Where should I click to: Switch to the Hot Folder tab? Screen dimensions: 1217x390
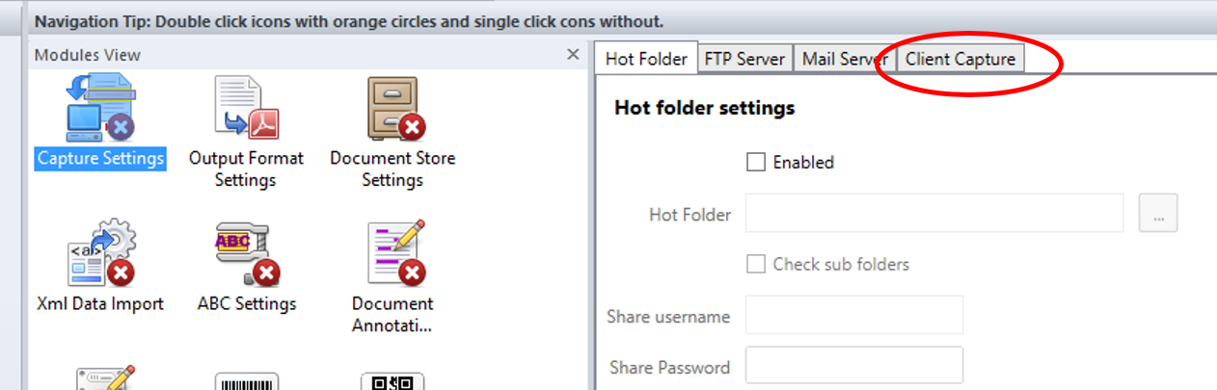(x=646, y=59)
